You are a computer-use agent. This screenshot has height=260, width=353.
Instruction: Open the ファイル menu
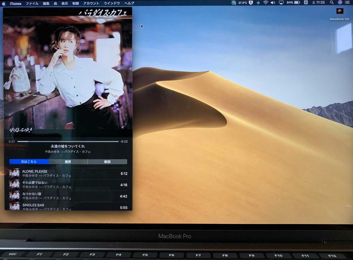tap(32, 3)
